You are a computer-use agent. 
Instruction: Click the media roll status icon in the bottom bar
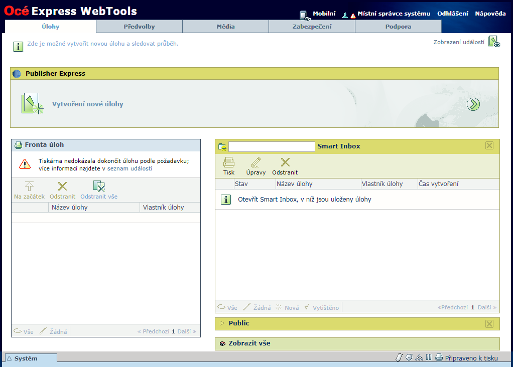pyautogui.click(x=409, y=357)
